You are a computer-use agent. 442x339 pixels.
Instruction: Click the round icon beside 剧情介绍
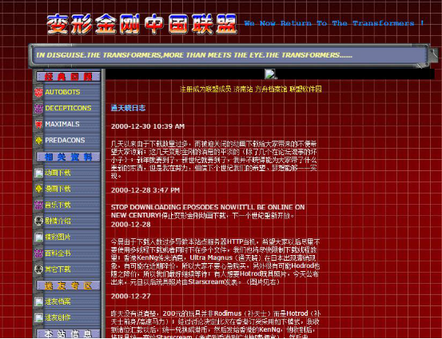pos(38,221)
